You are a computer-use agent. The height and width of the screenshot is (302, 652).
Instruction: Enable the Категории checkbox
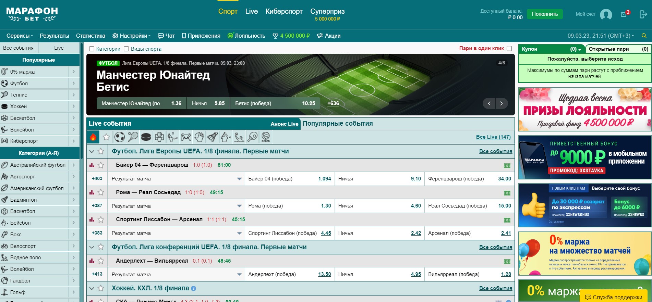click(x=92, y=49)
